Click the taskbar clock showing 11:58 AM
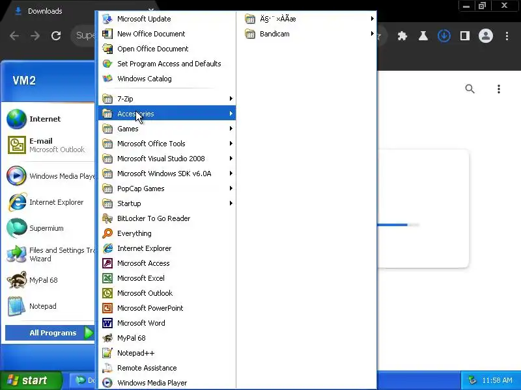521x390 pixels. [497, 380]
